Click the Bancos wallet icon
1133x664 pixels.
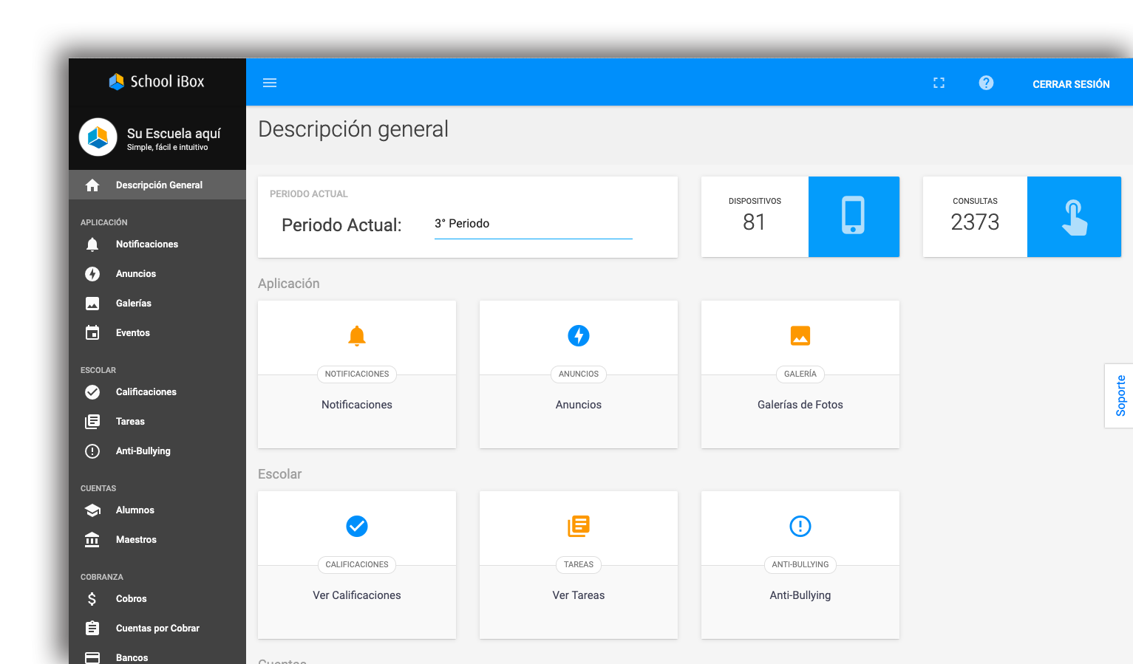92,657
